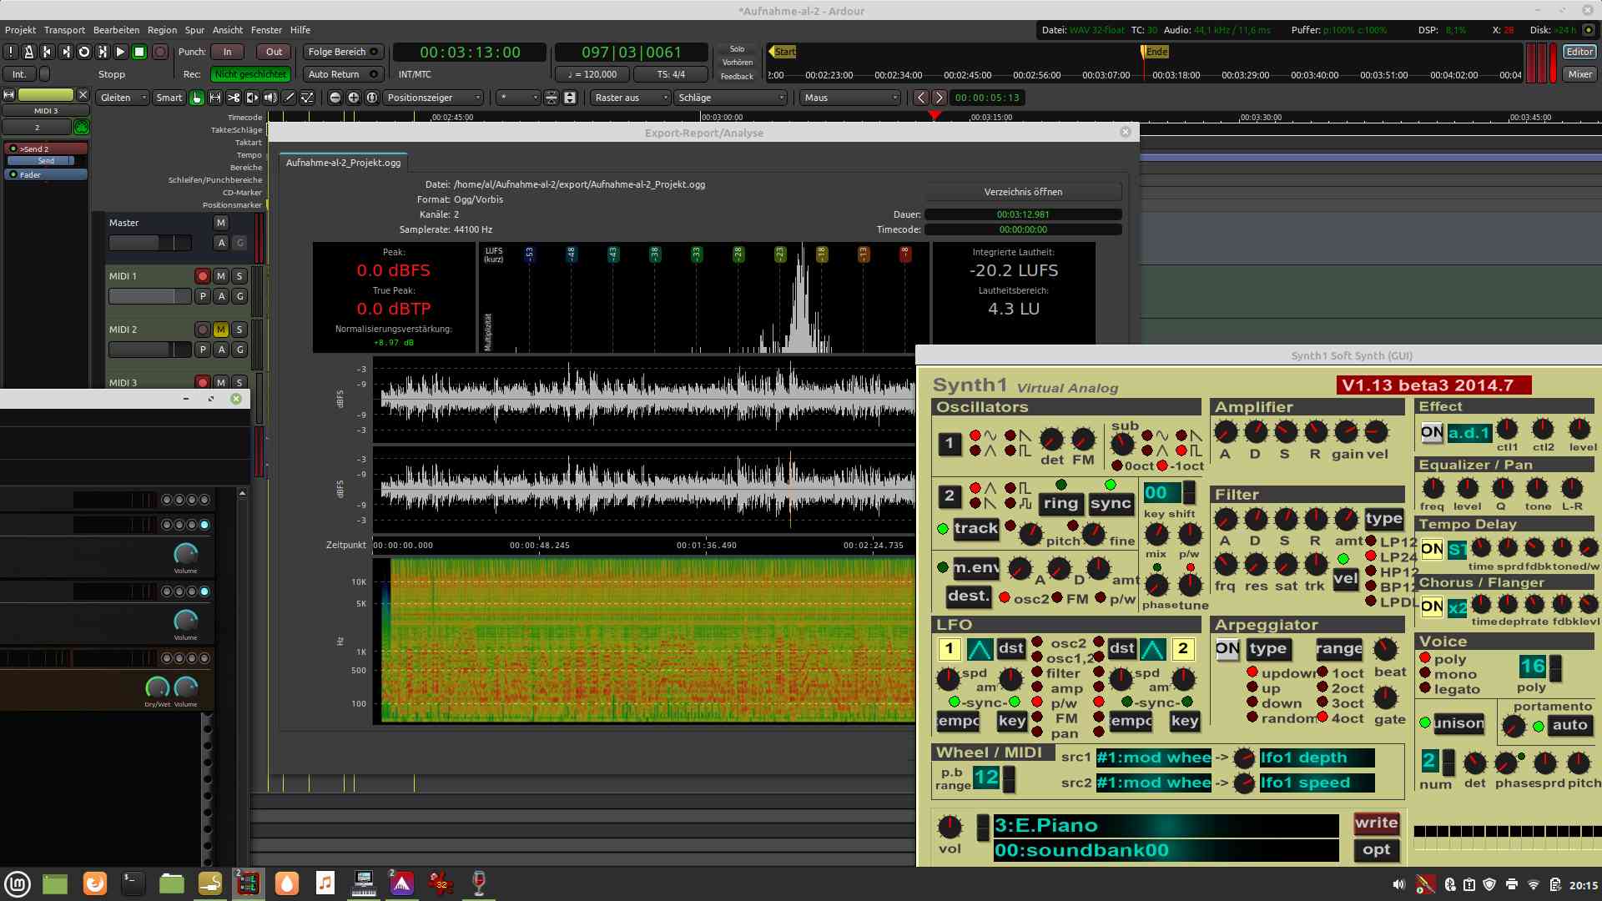
Task: Solo the MIDI 1 track
Action: click(x=239, y=276)
